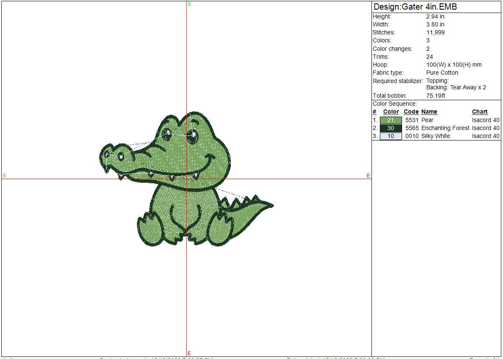Image resolution: width=503 pixels, height=359 pixels.
Task: Click the red E marker at right
Action: point(369,176)
